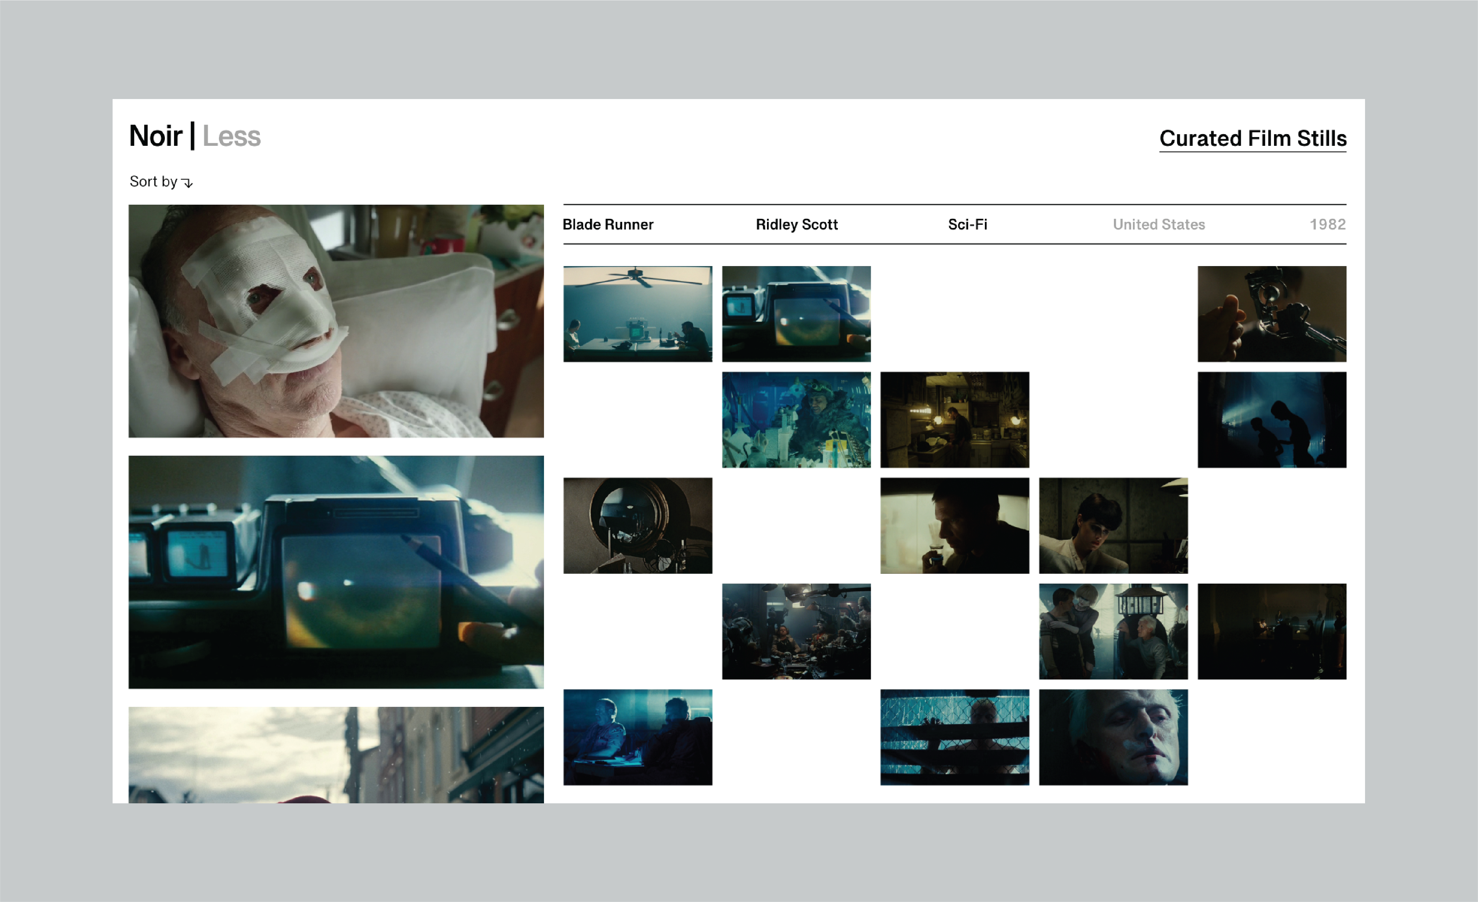The width and height of the screenshot is (1478, 902).
Task: Open the ceiling fan interrogation room thumbnail
Action: (638, 314)
